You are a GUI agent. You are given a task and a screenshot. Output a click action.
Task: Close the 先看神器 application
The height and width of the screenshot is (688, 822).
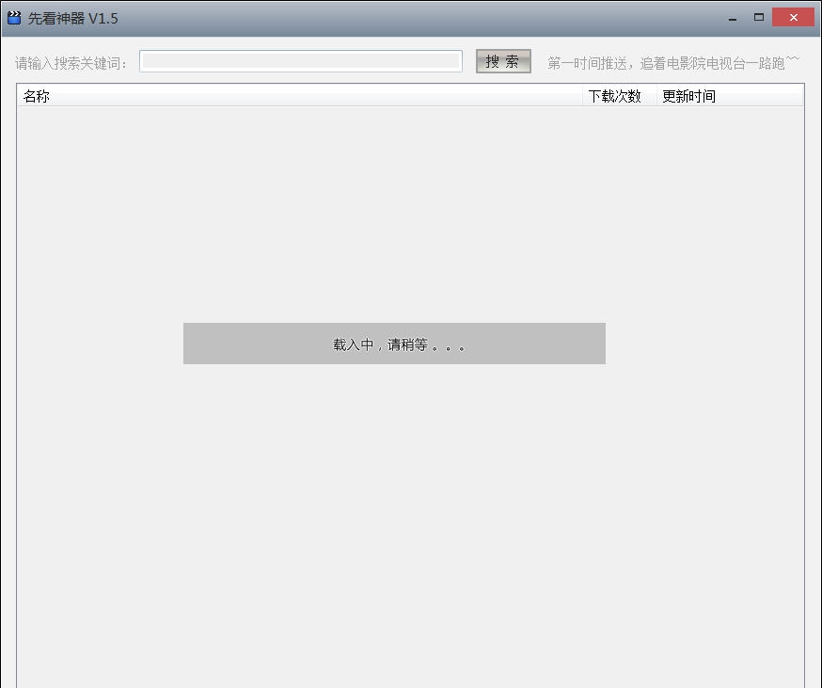pos(792,17)
